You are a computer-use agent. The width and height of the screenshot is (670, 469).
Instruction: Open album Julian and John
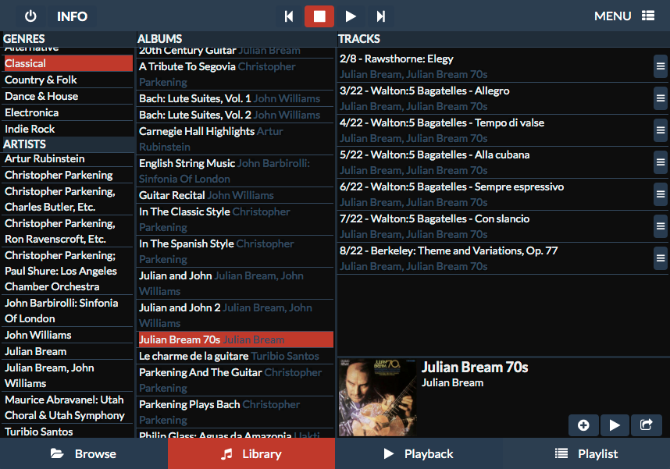236,283
